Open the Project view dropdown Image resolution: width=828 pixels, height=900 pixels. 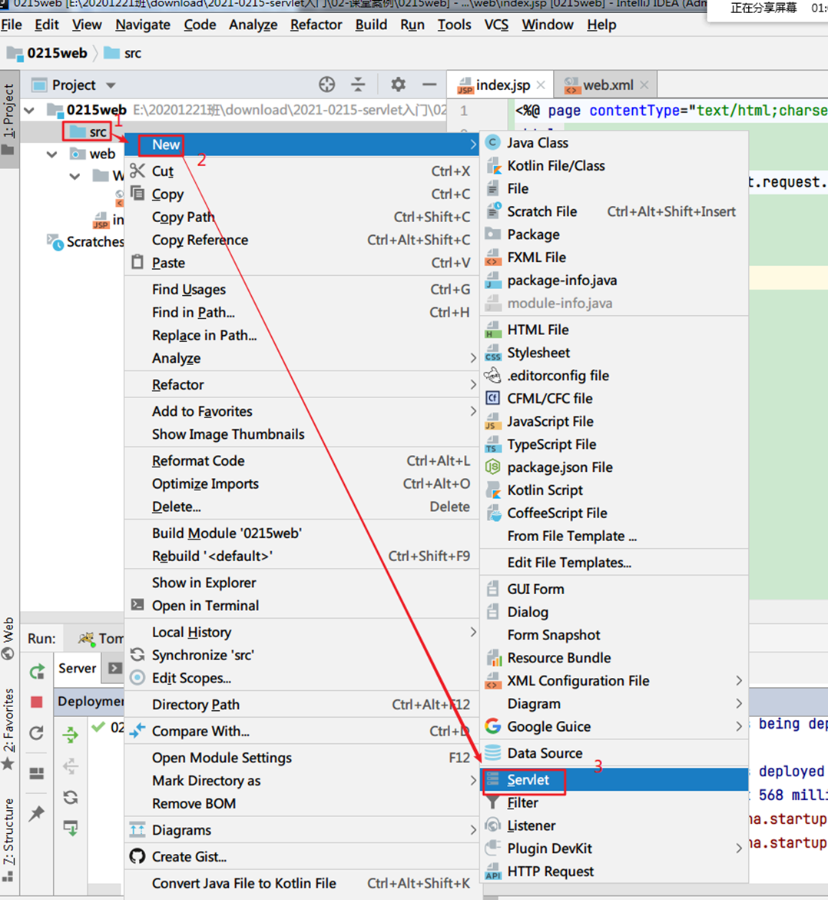coord(111,85)
